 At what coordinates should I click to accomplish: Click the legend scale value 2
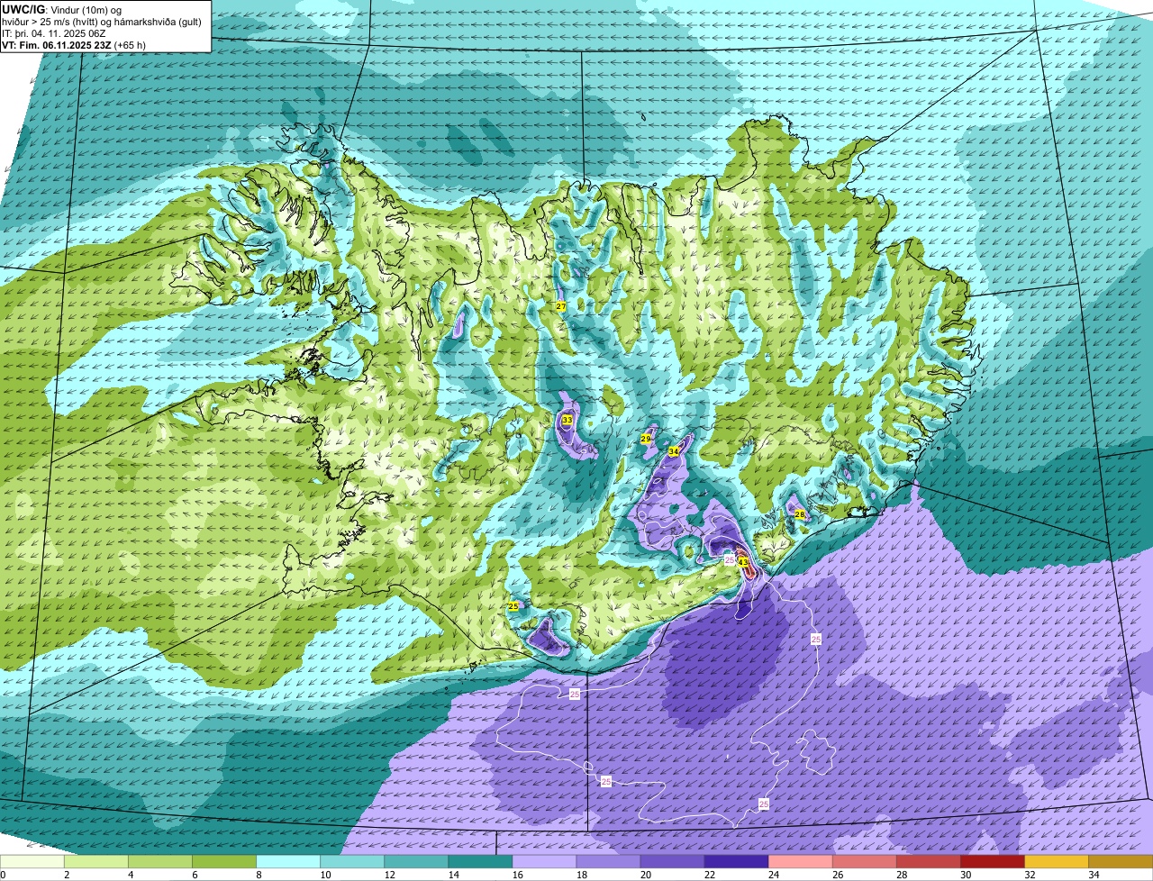[x=65, y=875]
